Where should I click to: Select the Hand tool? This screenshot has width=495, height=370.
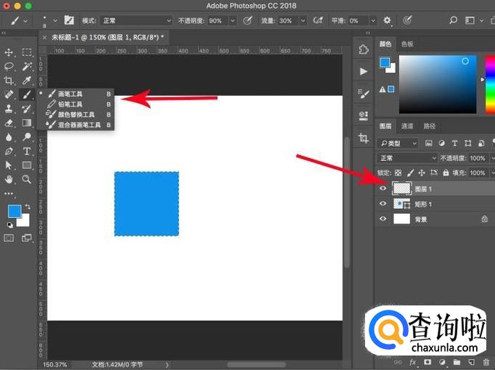(9, 179)
